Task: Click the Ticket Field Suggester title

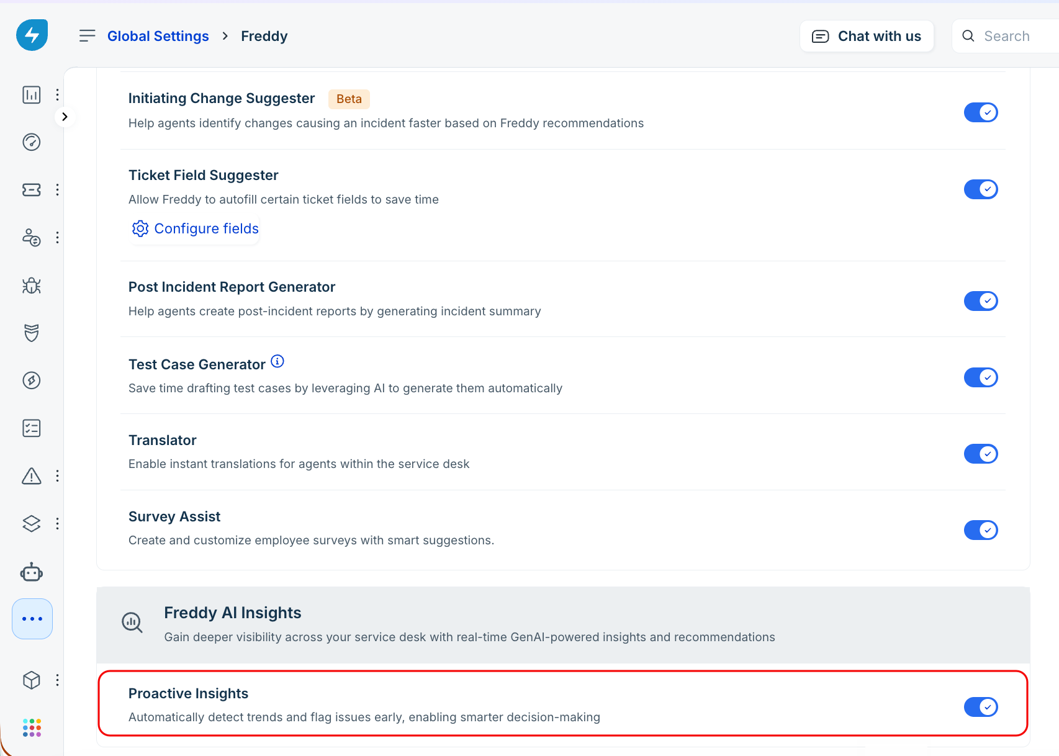Action: click(x=204, y=175)
